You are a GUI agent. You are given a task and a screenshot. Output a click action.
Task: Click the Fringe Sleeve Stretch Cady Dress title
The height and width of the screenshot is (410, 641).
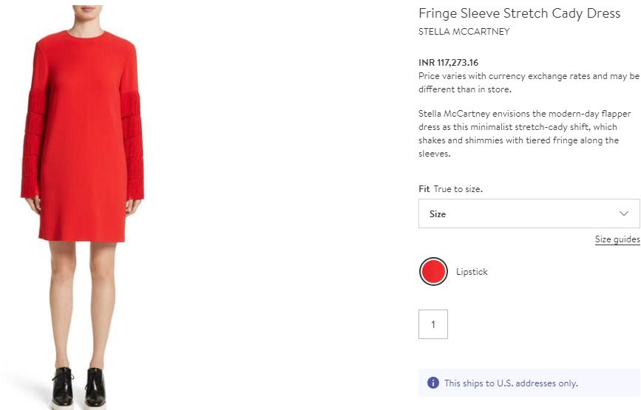tap(519, 13)
